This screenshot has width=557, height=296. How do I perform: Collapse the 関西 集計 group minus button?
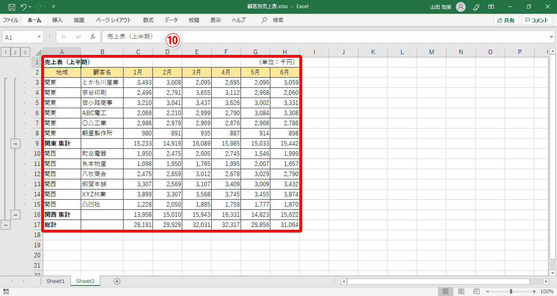point(15,215)
